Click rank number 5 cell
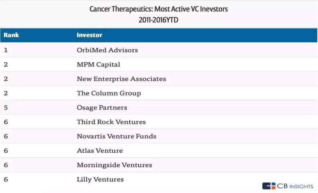Viewport: 318px width, 193px height. click(x=6, y=108)
